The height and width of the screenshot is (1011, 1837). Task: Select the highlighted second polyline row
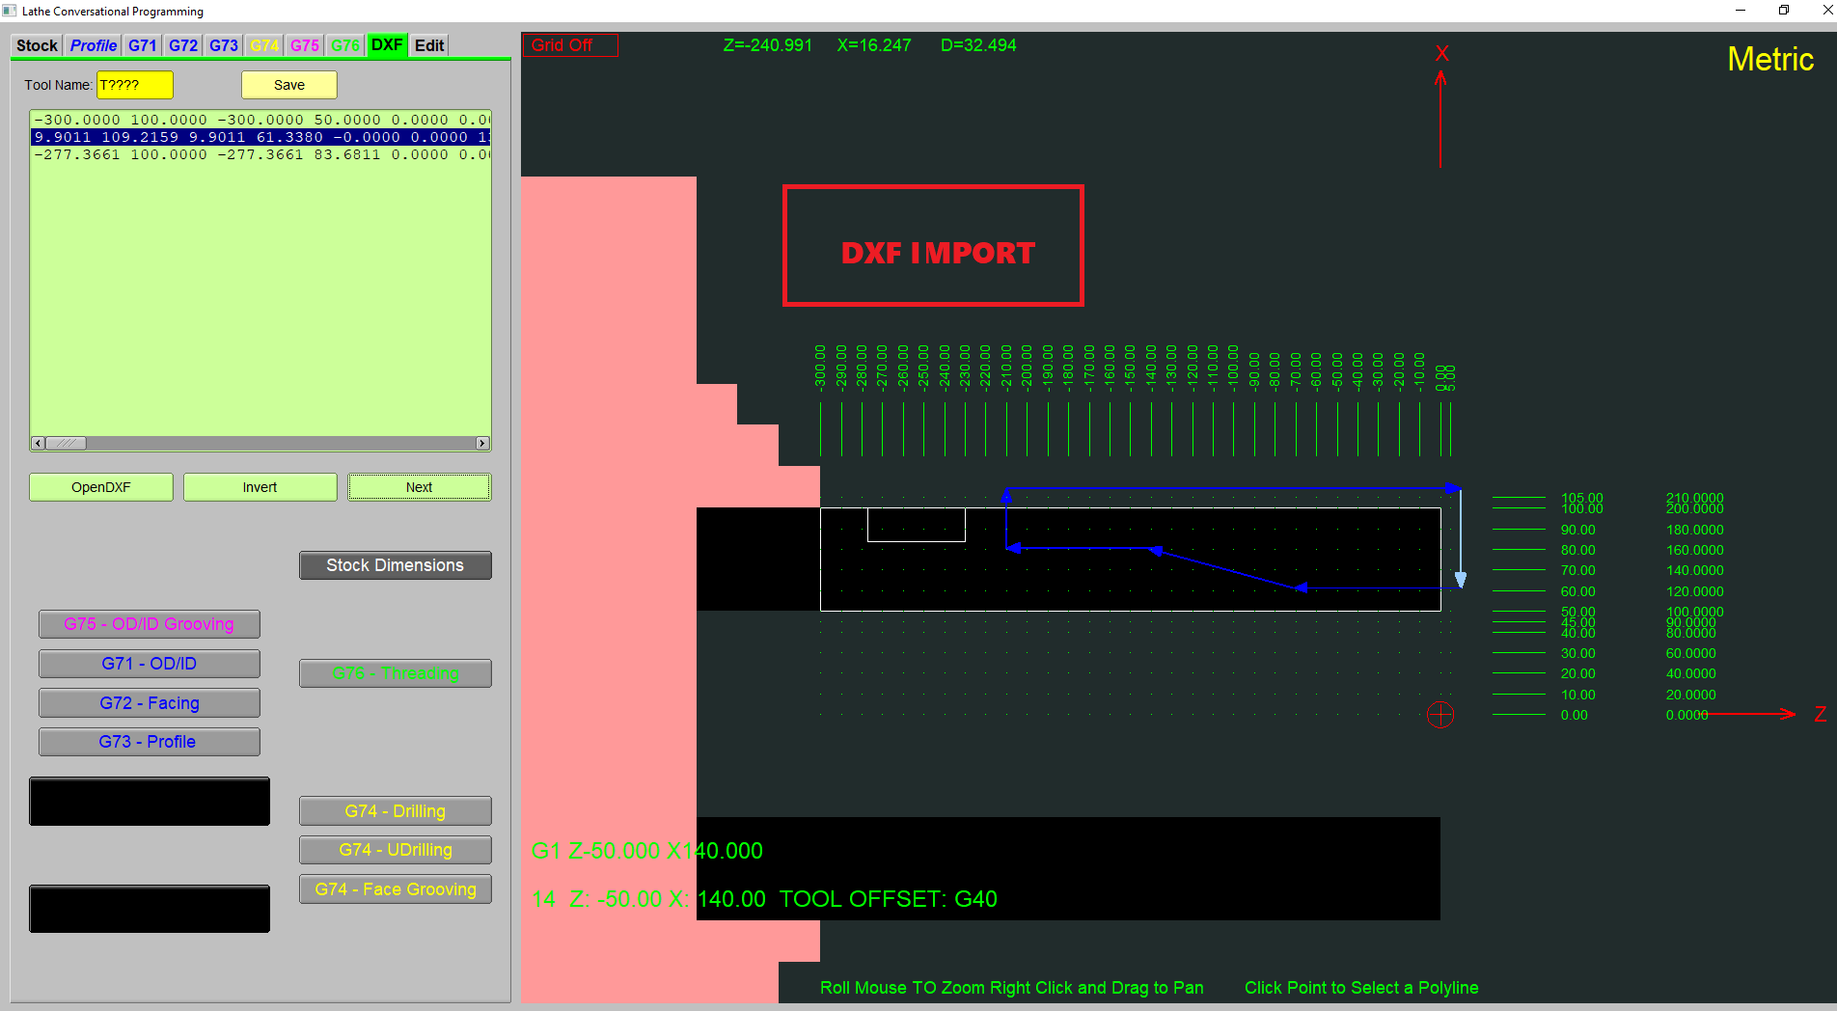260,137
